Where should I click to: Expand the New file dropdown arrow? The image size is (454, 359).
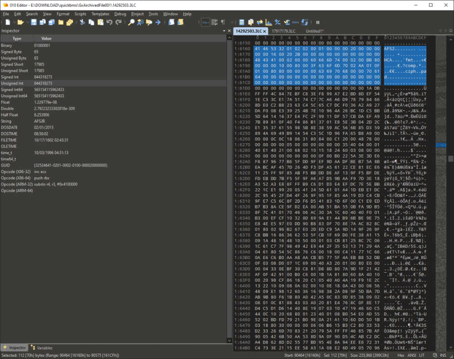pos(15,22)
